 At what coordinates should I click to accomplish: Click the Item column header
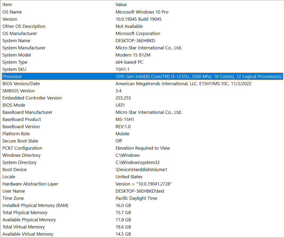pos(57,5)
